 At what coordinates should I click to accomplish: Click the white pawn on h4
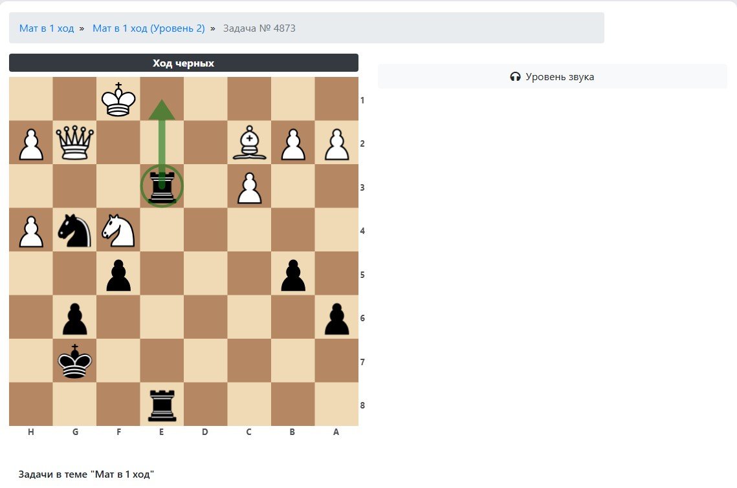[x=30, y=230]
